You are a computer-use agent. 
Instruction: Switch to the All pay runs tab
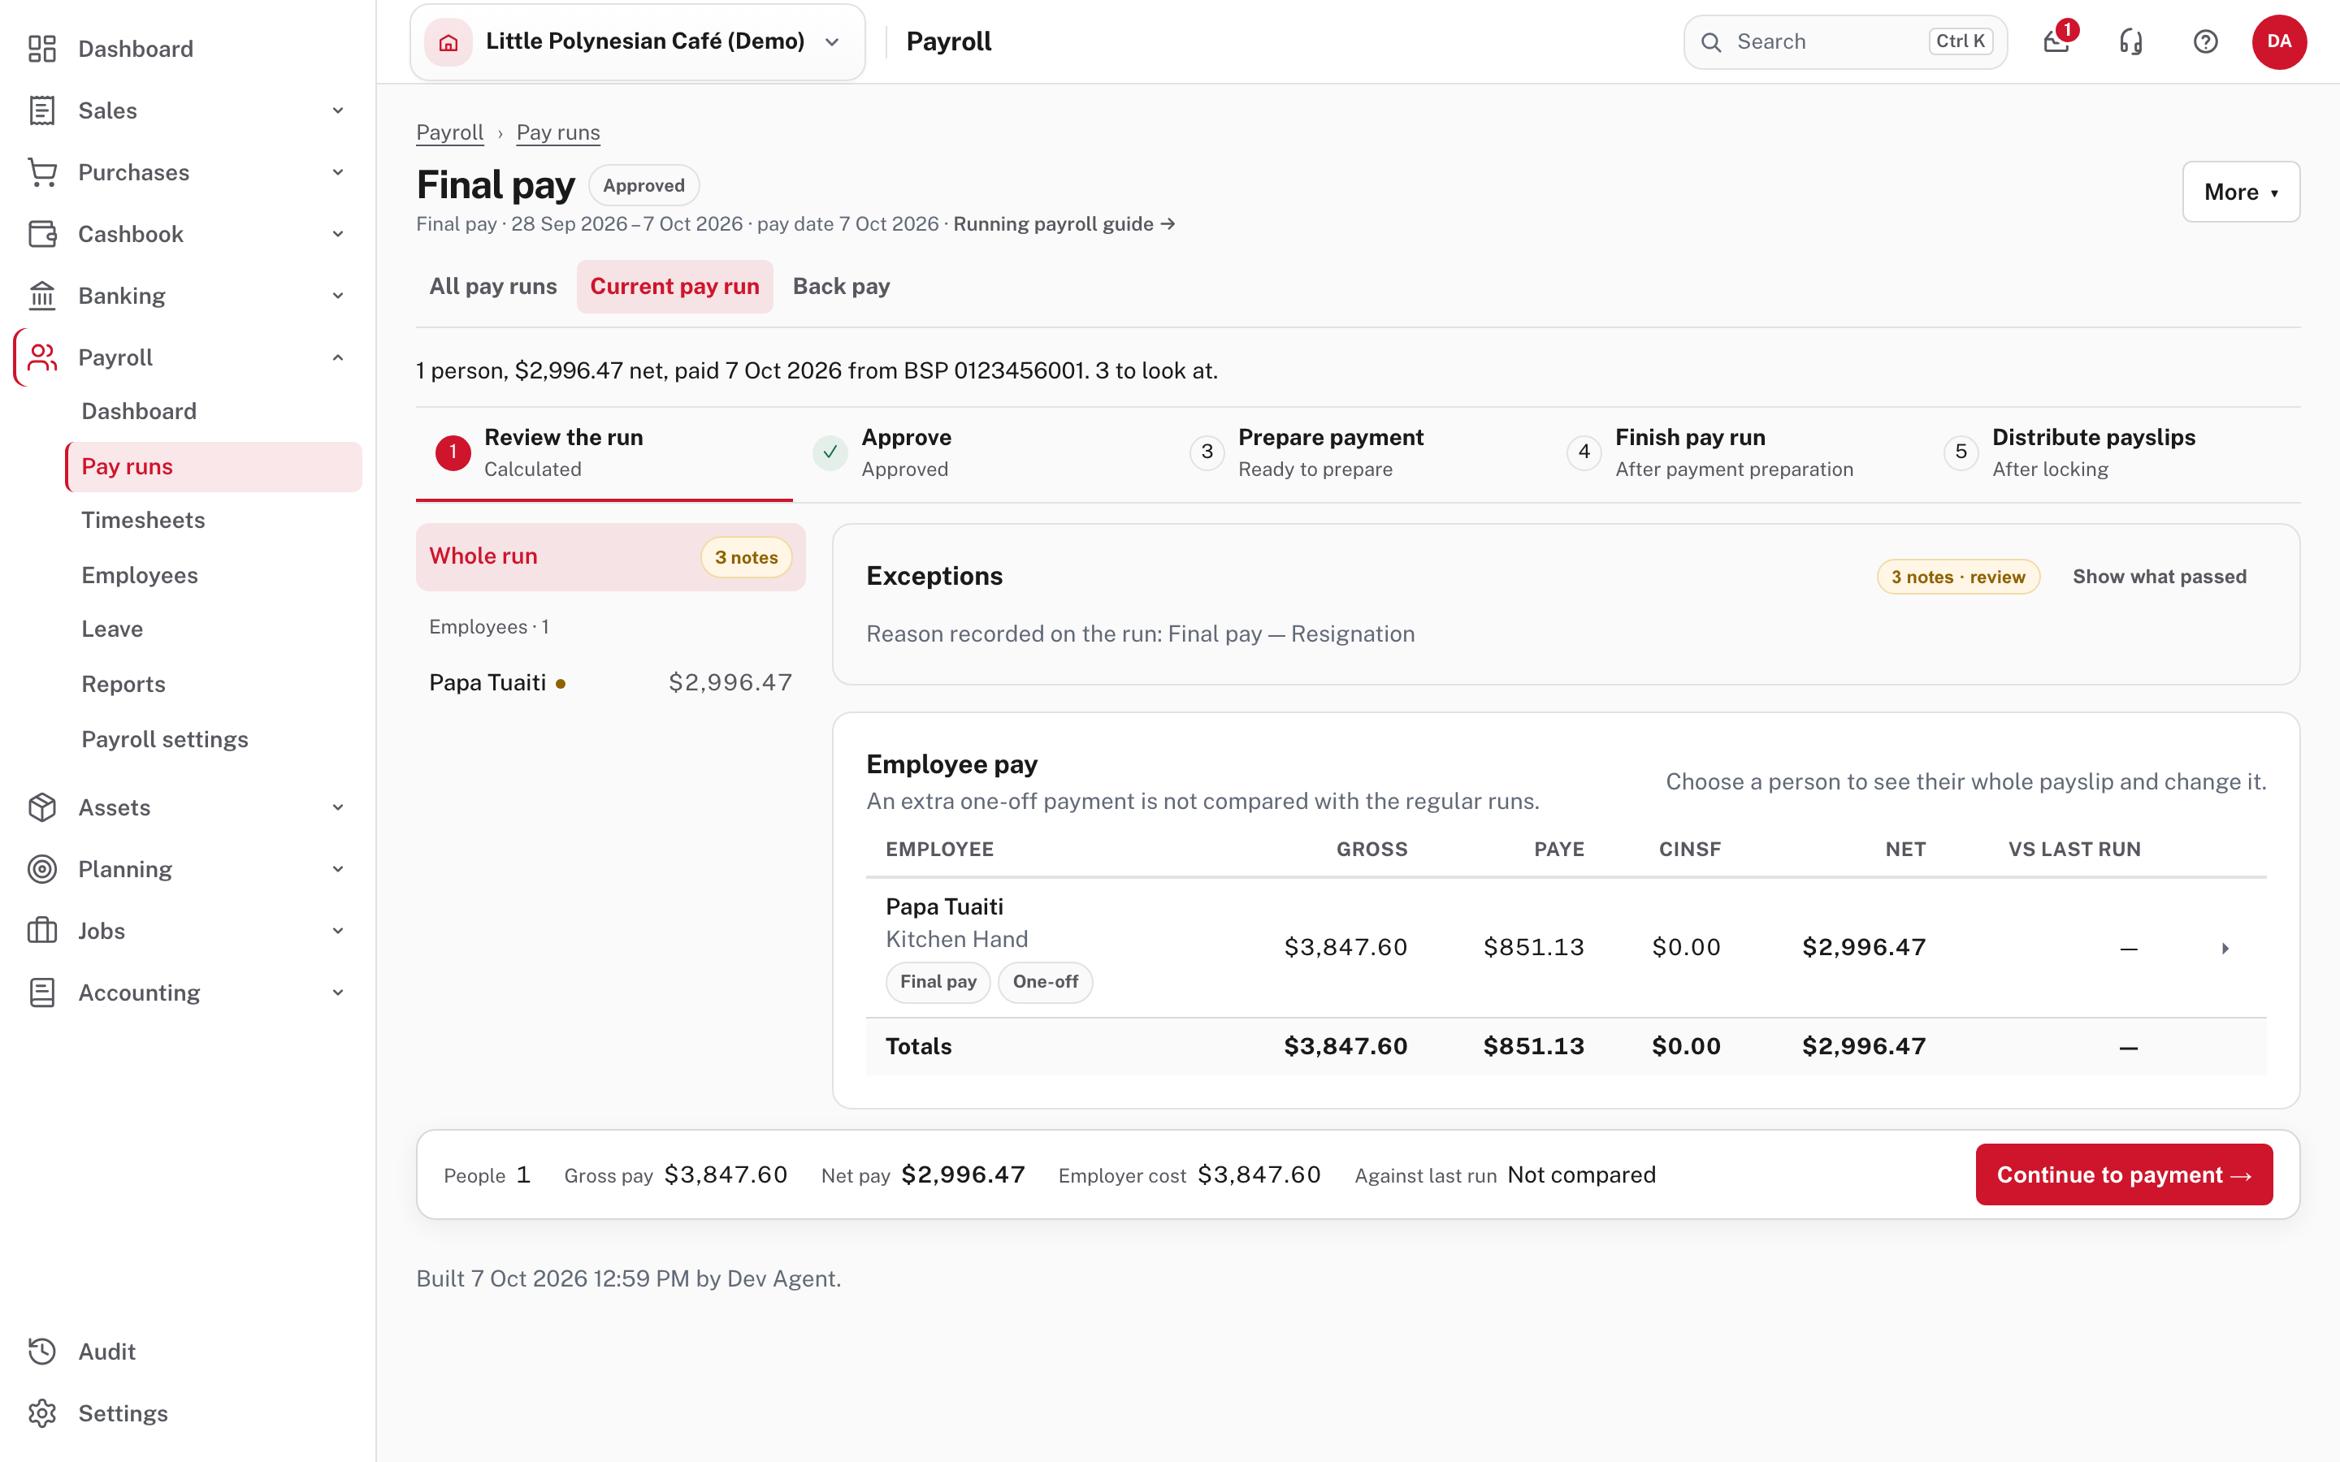click(x=493, y=286)
